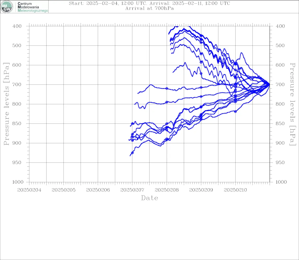299x260 pixels.
Task: Click right y-axis label 900
Action: 280,143
